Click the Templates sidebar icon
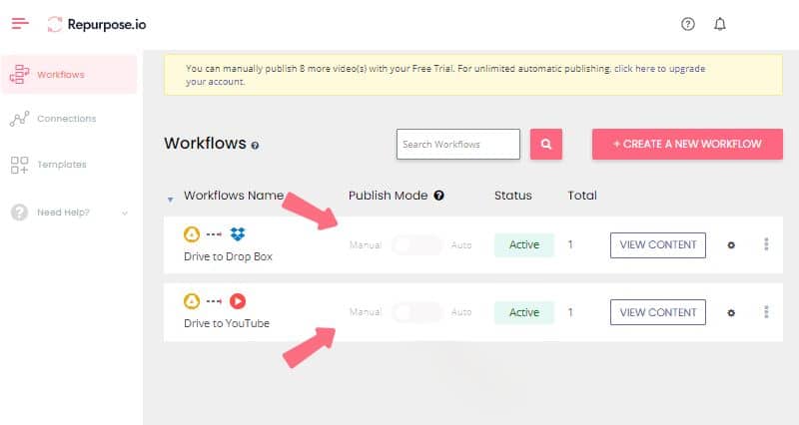Screen dimensions: 799x425 pos(19,165)
